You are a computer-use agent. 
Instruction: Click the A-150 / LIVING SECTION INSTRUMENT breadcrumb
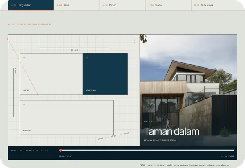click(x=29, y=24)
